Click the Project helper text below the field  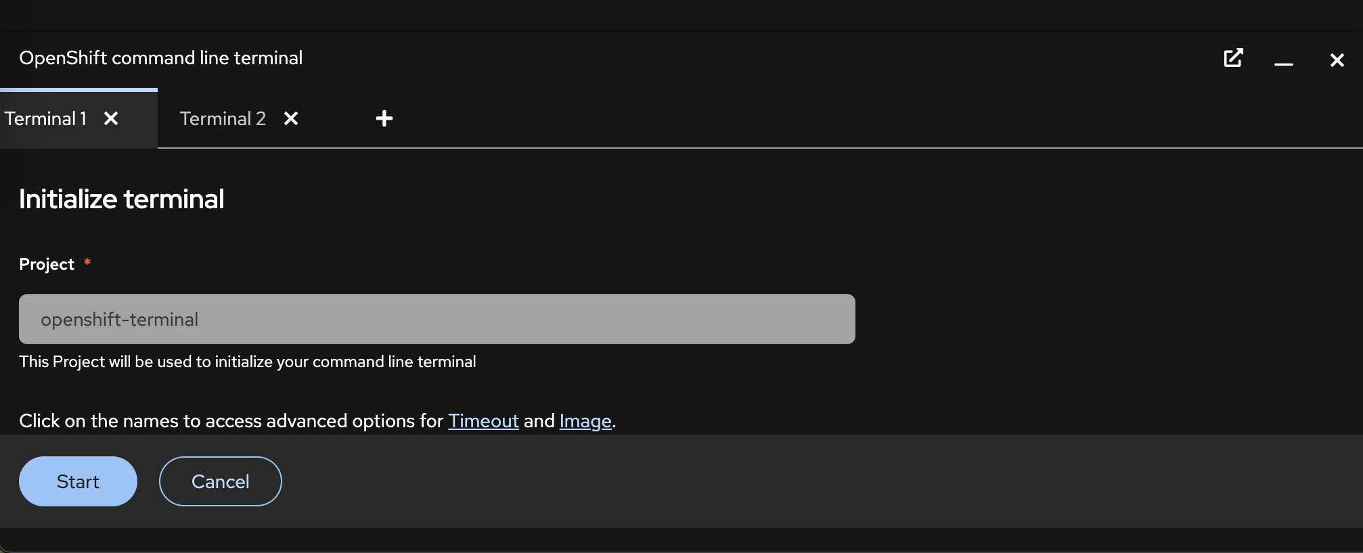coord(248,362)
